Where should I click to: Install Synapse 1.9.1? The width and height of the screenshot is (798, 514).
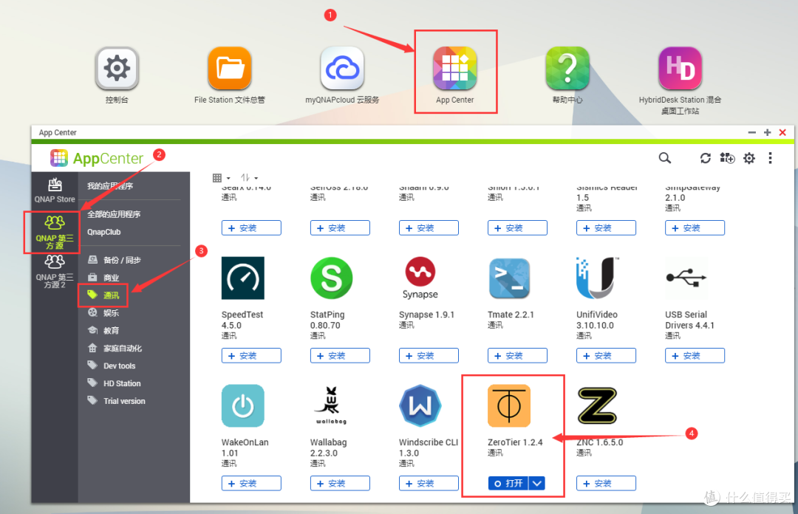[x=429, y=356]
